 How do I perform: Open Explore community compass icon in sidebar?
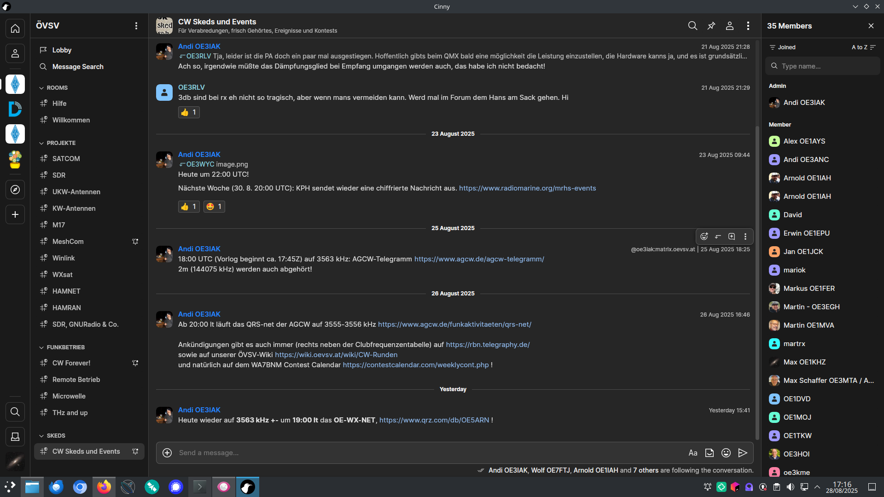click(x=15, y=190)
